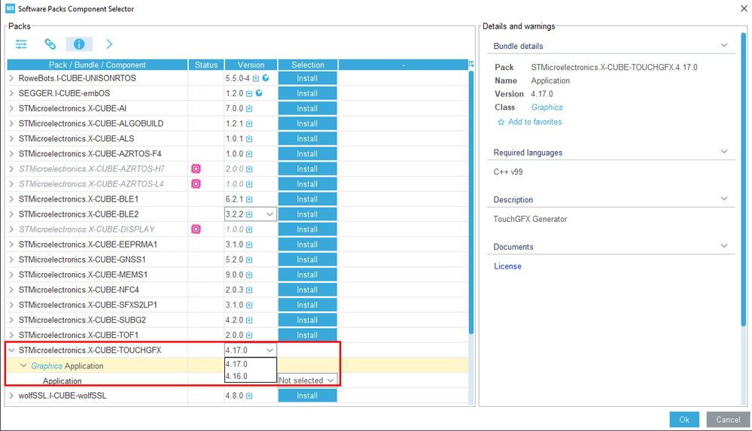Click the star icon beside Add to favorites
752x431 pixels.
pyautogui.click(x=501, y=123)
